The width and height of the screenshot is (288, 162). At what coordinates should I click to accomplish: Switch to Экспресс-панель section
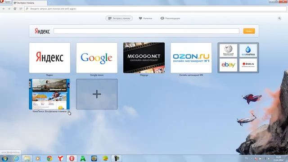coord(119,18)
